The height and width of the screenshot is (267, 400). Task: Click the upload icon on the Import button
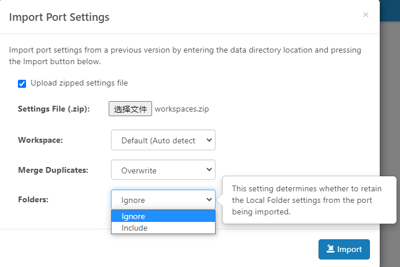point(331,249)
